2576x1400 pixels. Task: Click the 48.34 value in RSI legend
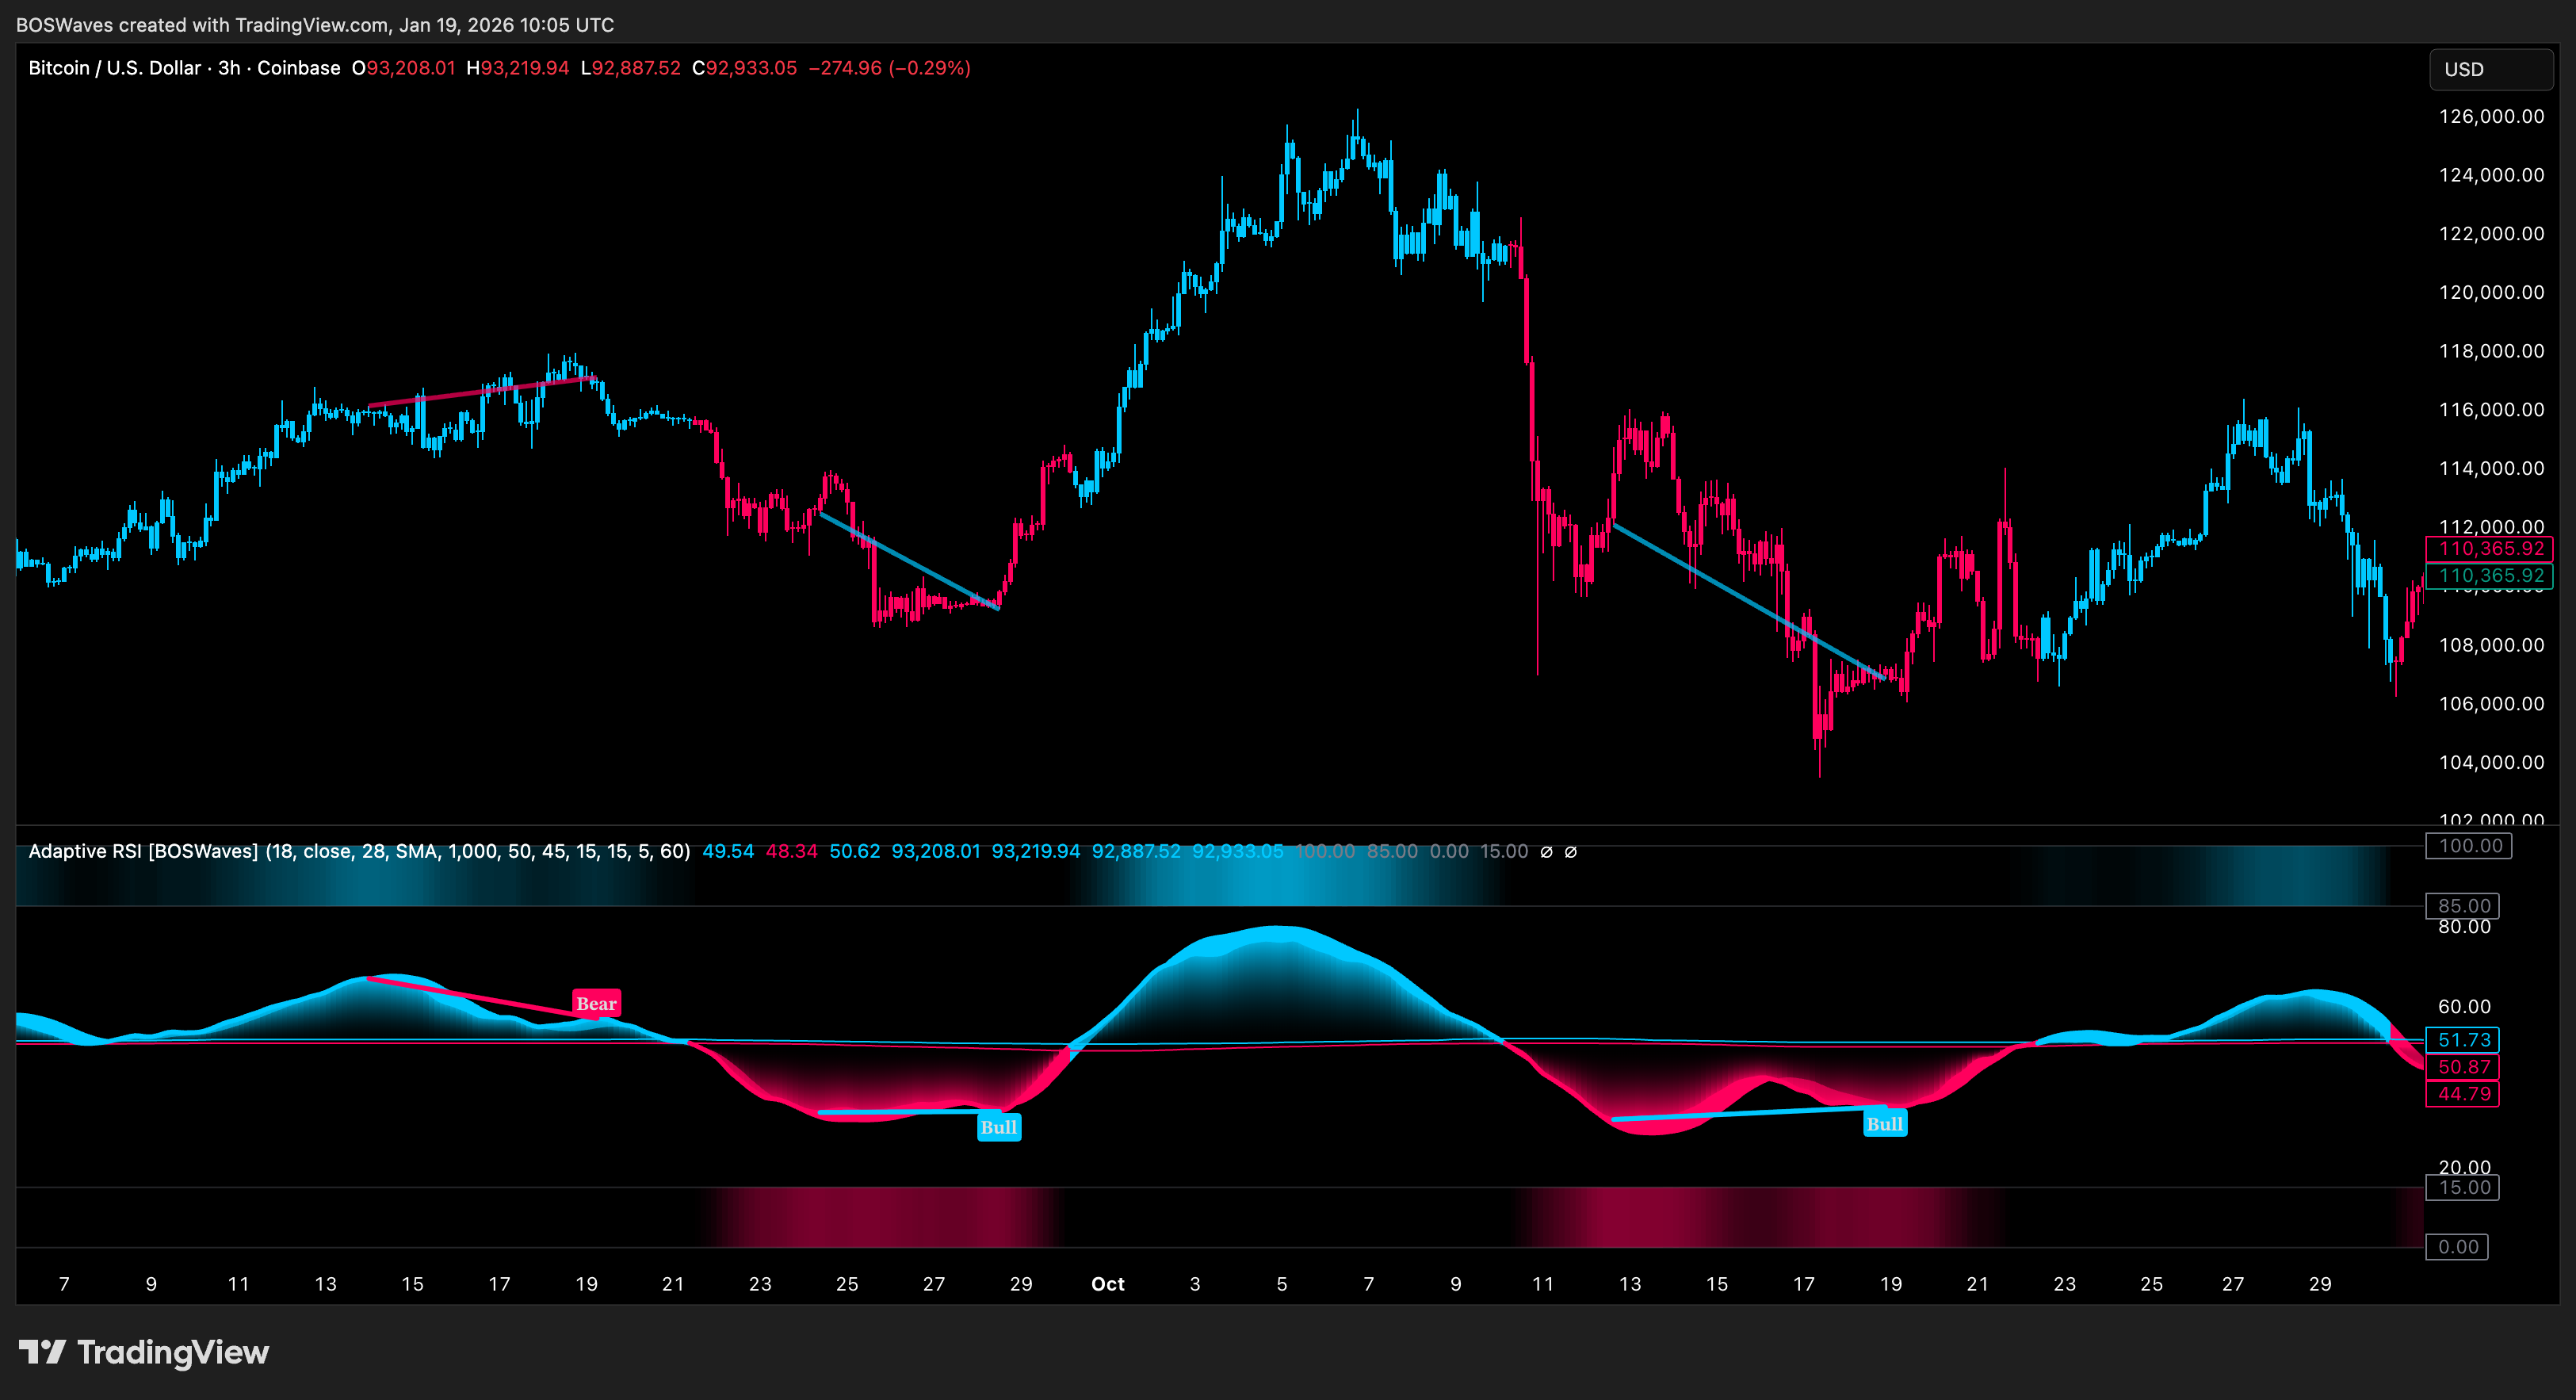[791, 851]
